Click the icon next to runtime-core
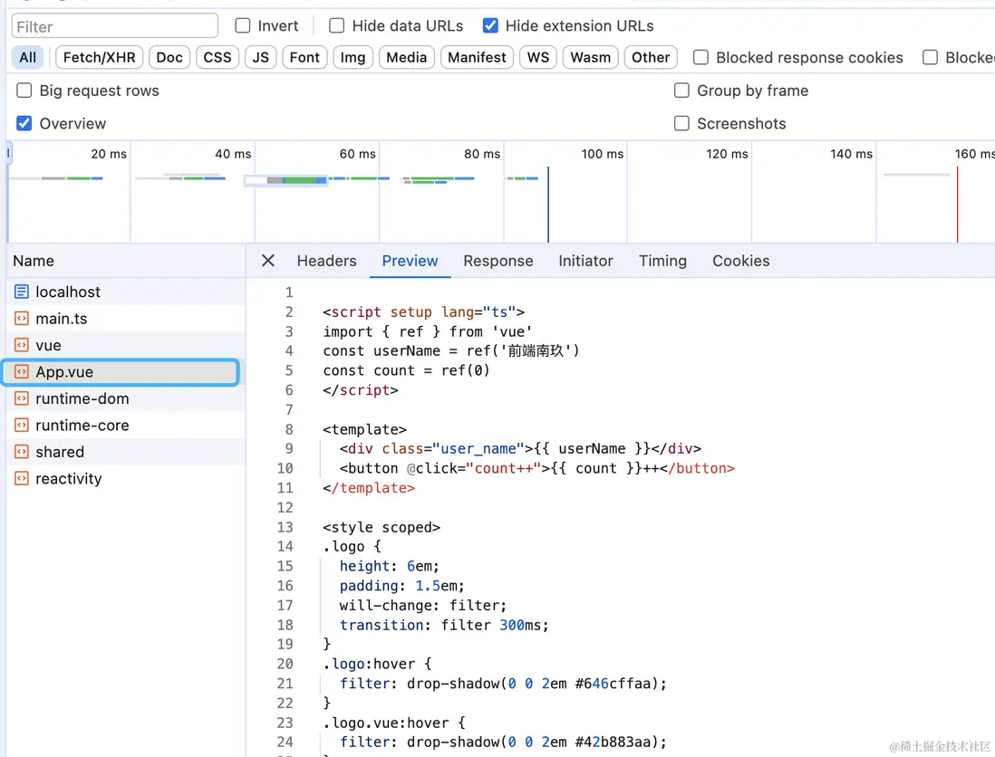The image size is (995, 757). point(22,426)
